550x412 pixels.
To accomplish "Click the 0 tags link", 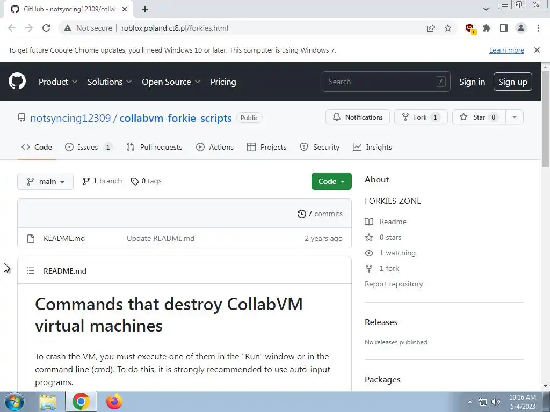I will (146, 181).
